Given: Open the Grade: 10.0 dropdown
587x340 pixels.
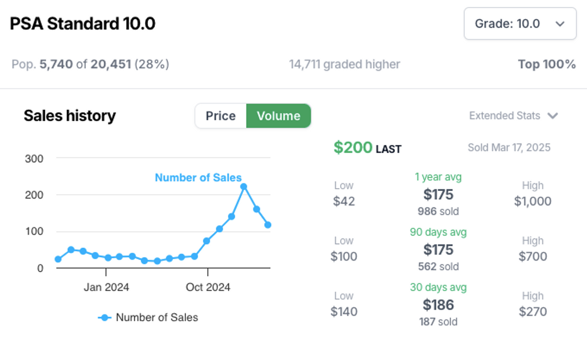Looking at the screenshot, I should click(520, 24).
